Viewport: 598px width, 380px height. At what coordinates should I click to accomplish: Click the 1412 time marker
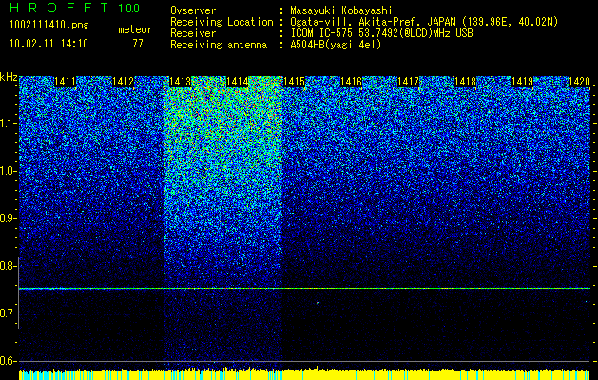coord(123,82)
